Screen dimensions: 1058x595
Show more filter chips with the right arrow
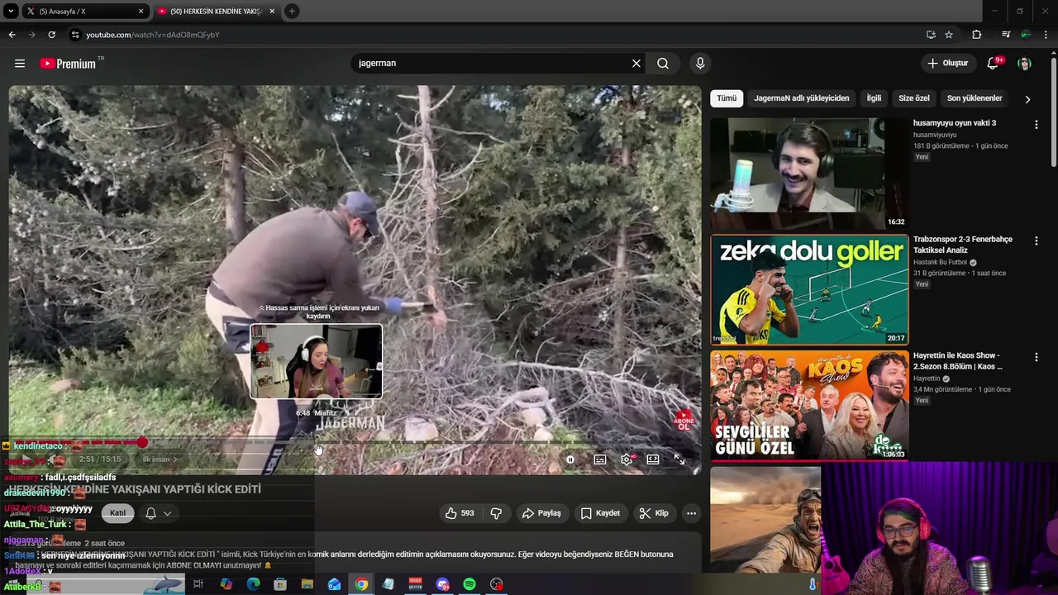[1027, 99]
